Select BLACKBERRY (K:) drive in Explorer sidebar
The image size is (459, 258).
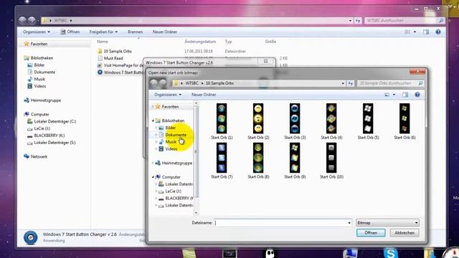[49, 135]
